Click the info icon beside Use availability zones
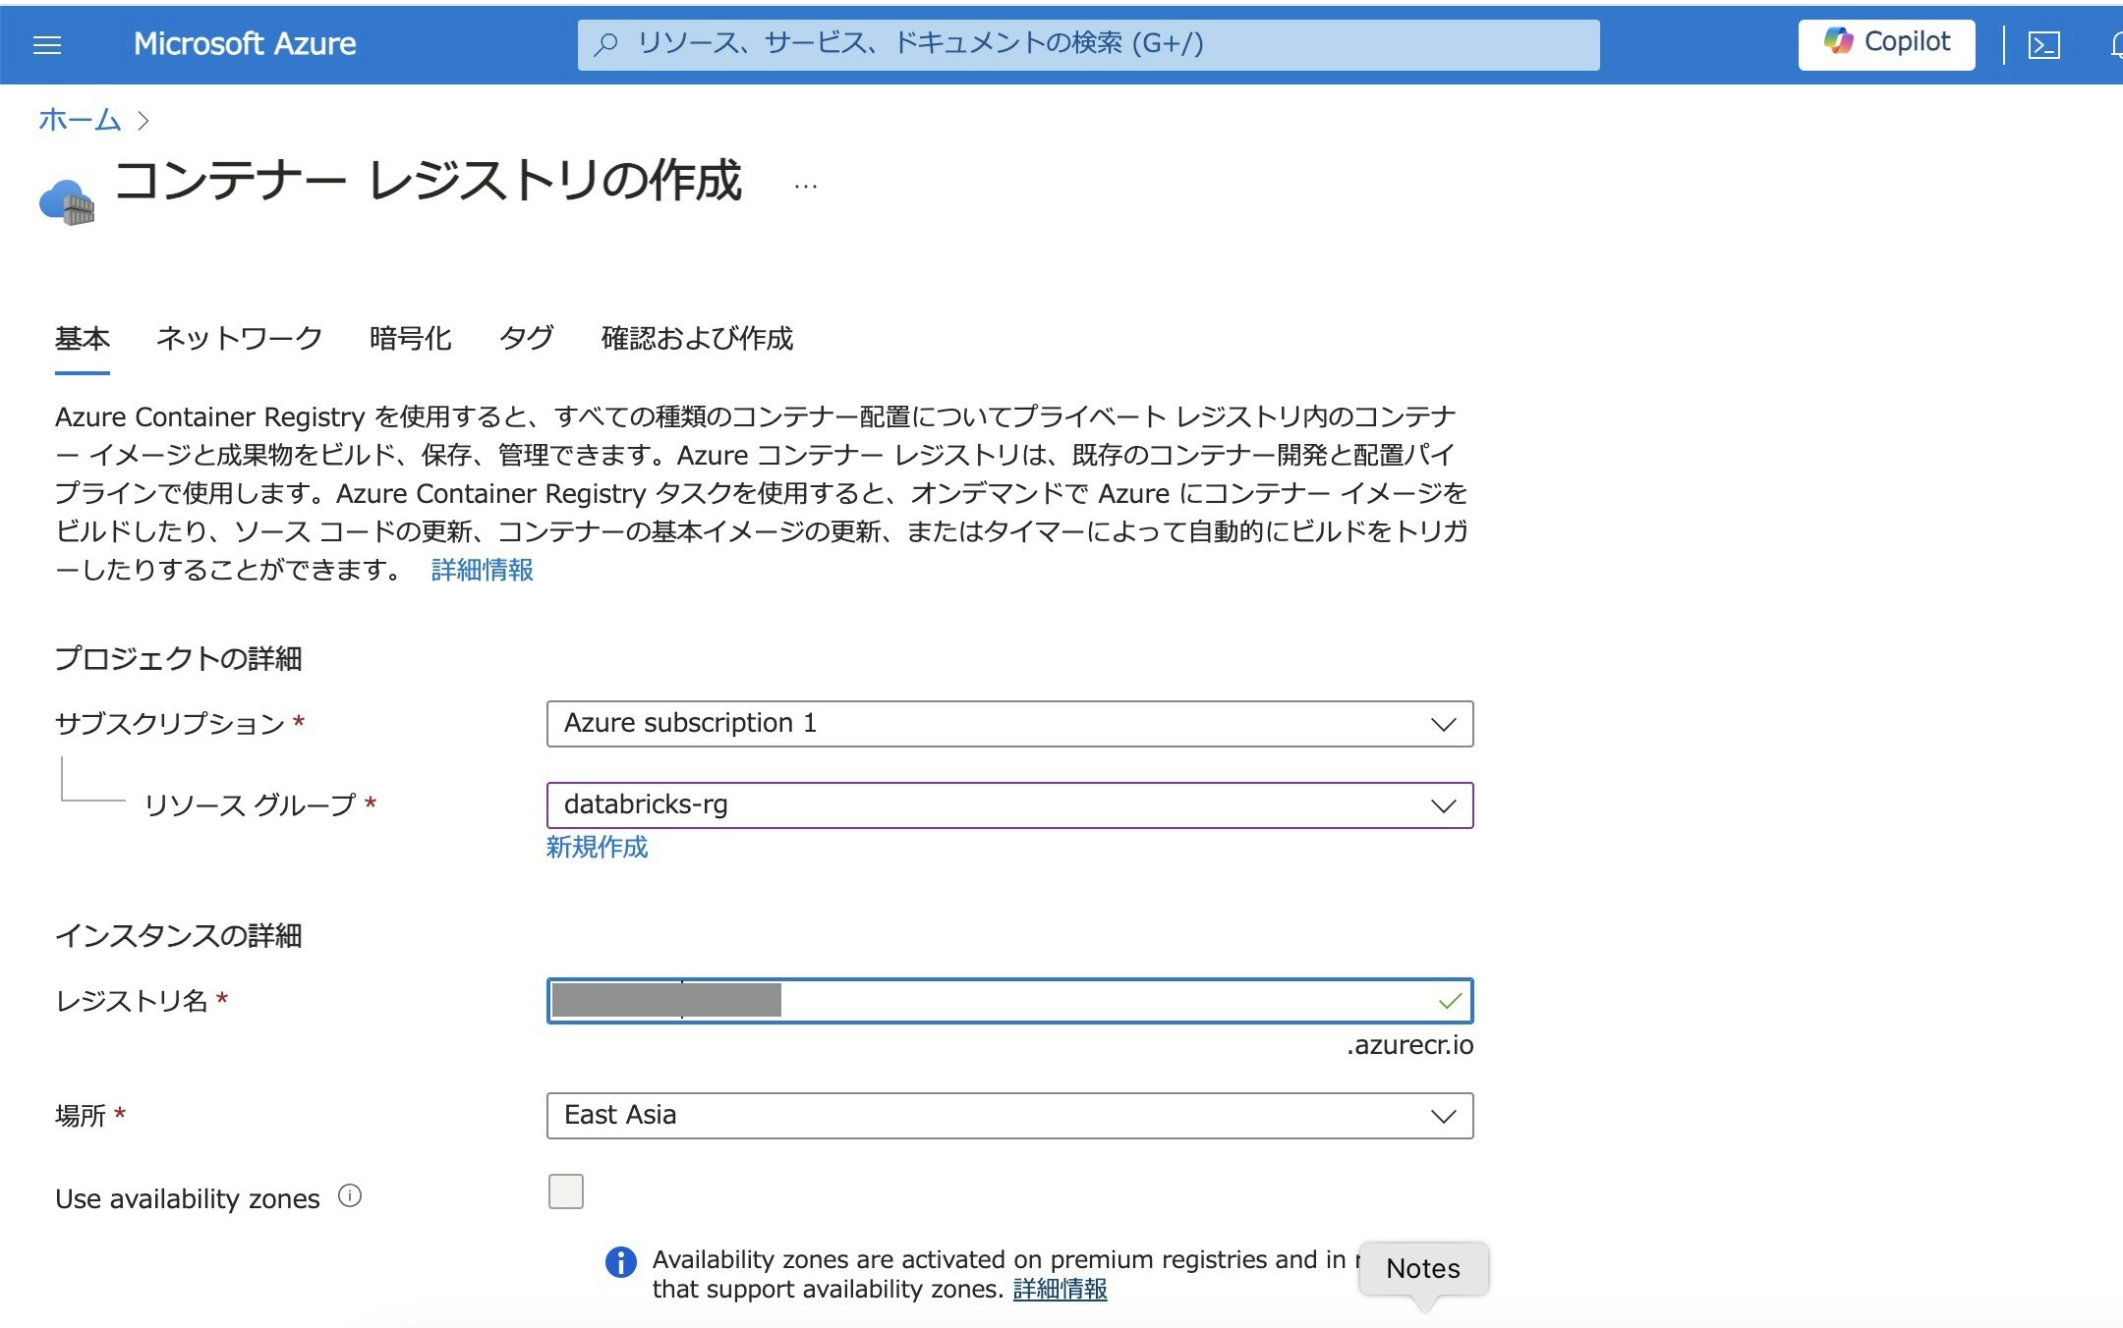This screenshot has width=2123, height=1328. tap(349, 1195)
